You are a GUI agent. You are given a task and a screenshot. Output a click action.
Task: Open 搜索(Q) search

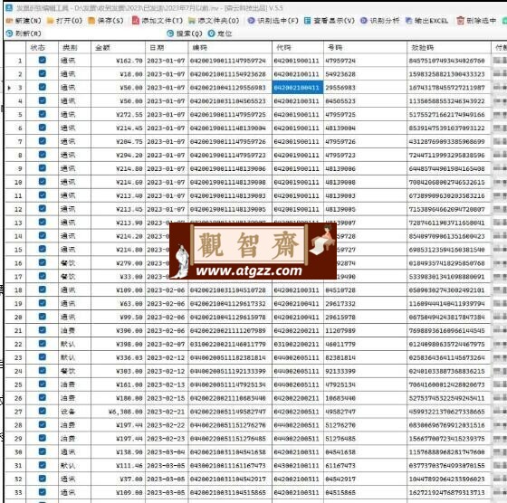click(x=185, y=33)
